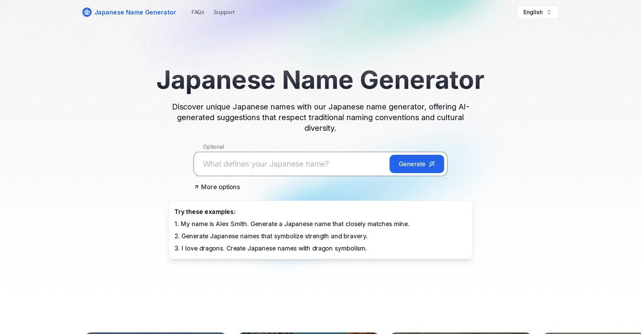Click the blue torii logo icon

coord(87,12)
